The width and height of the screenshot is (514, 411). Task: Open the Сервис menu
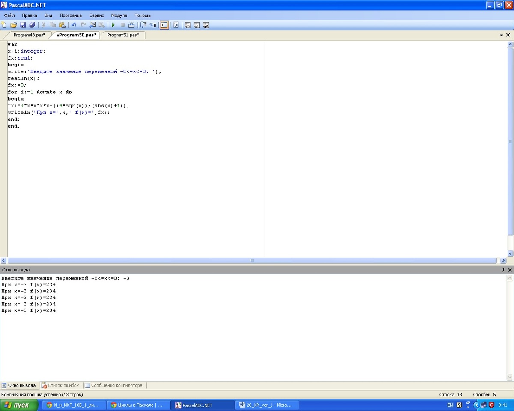(x=96, y=15)
